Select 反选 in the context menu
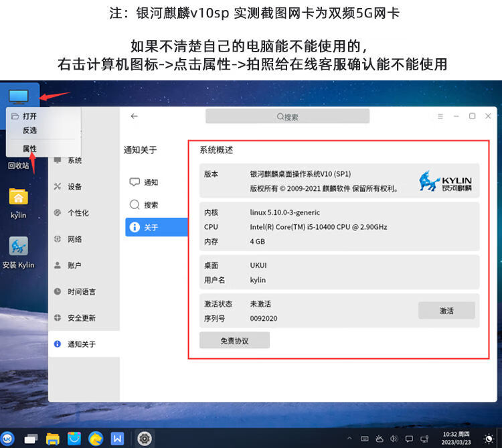This screenshot has height=448, width=502. click(30, 130)
